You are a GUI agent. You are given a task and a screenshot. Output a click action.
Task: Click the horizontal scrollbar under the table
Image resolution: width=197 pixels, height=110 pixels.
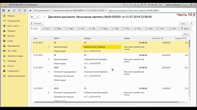tap(106, 102)
